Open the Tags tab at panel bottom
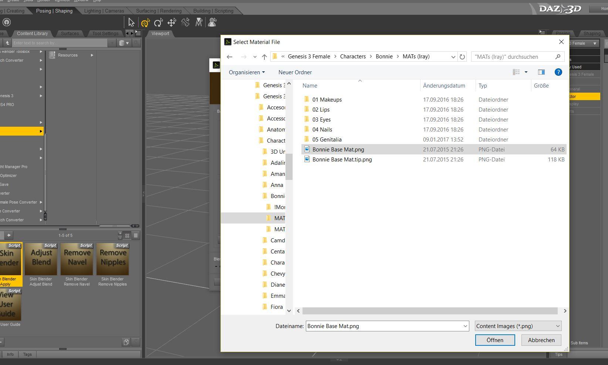Viewport: 608px width, 365px height. 27,354
